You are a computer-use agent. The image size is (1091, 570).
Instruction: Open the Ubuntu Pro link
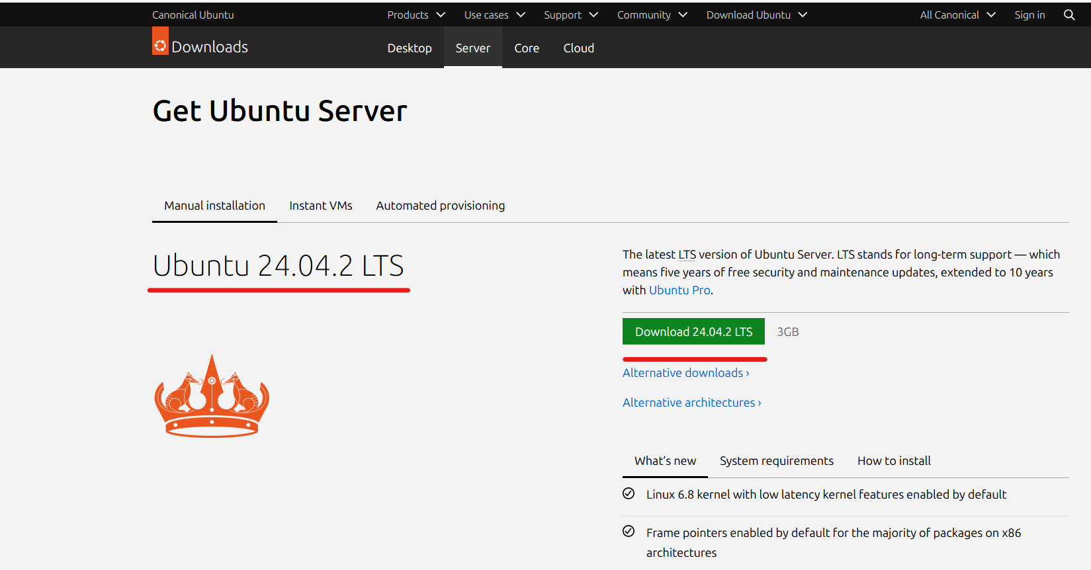(679, 290)
